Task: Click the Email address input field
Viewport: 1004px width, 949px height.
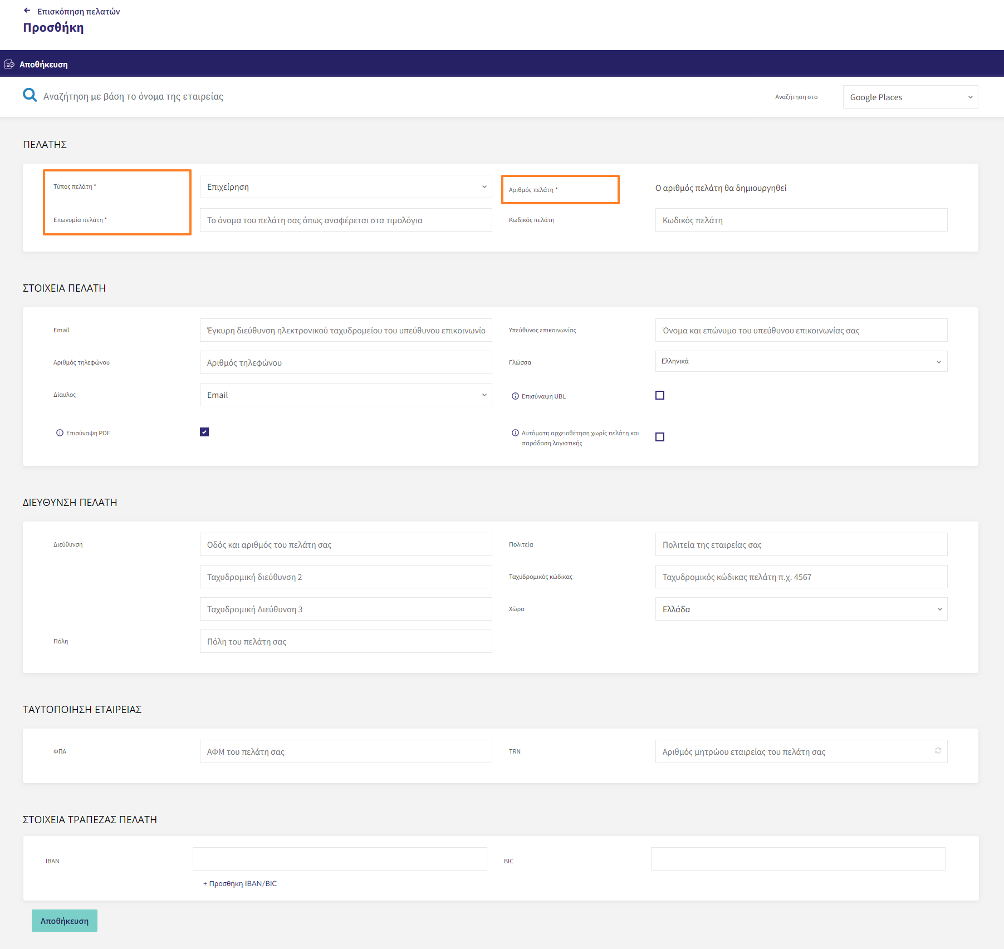Action: click(x=346, y=330)
